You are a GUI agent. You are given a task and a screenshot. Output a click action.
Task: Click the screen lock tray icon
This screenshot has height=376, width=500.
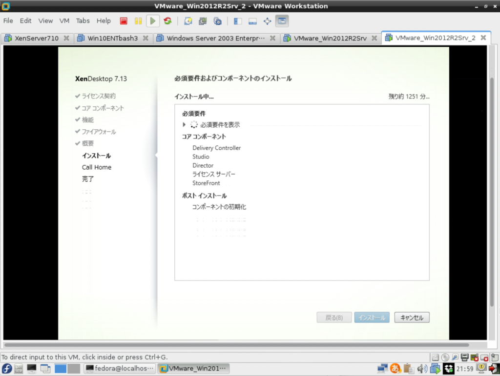(481, 368)
